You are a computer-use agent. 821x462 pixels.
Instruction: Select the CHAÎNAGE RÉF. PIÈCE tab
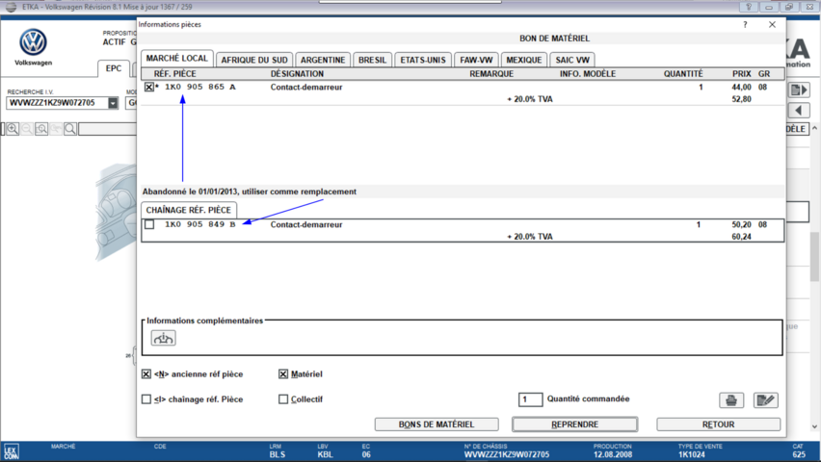pyautogui.click(x=189, y=210)
